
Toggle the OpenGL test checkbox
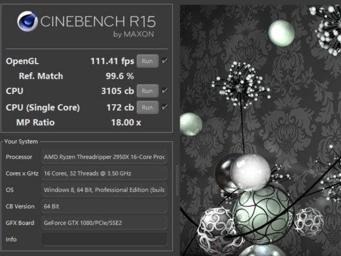(x=165, y=61)
